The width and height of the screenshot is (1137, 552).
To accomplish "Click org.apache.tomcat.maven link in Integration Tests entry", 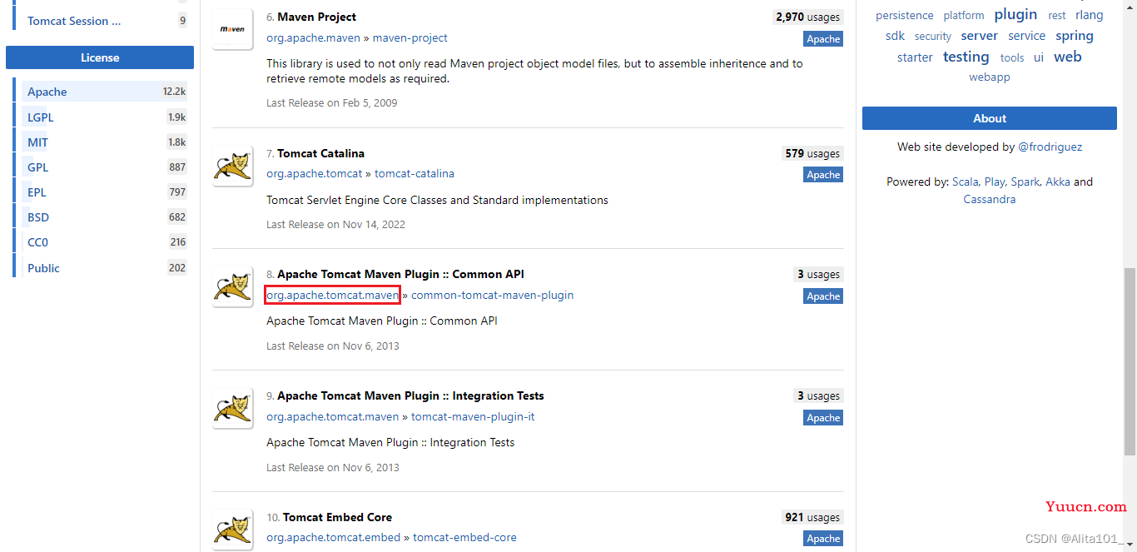I will click(x=333, y=416).
